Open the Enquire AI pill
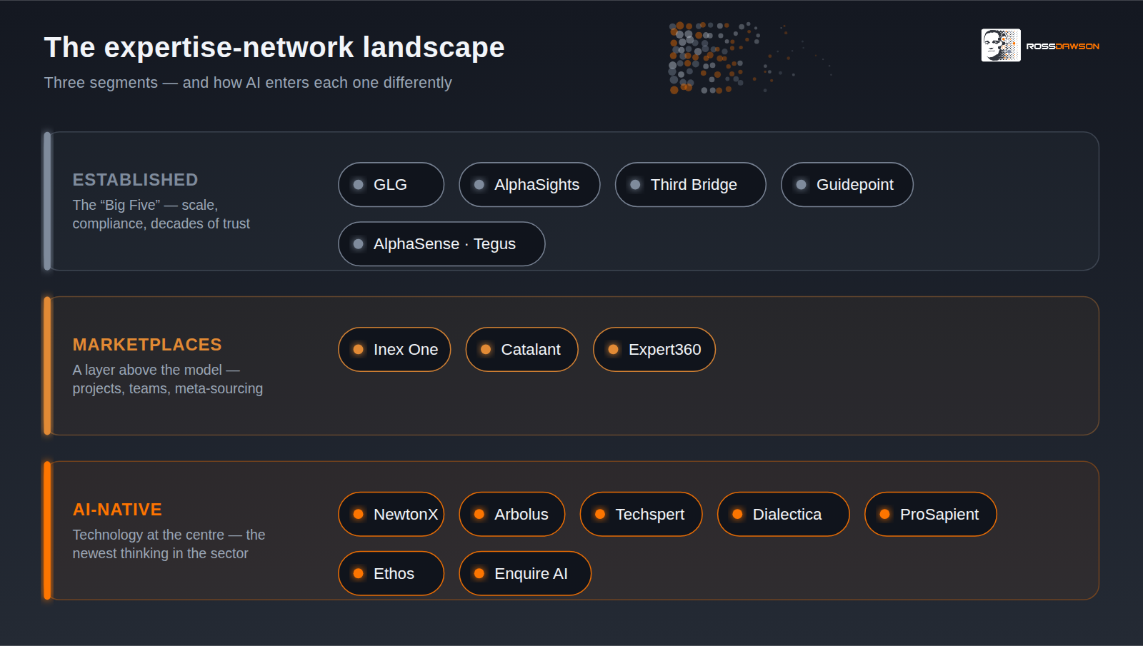1143x646 pixels. coord(525,574)
